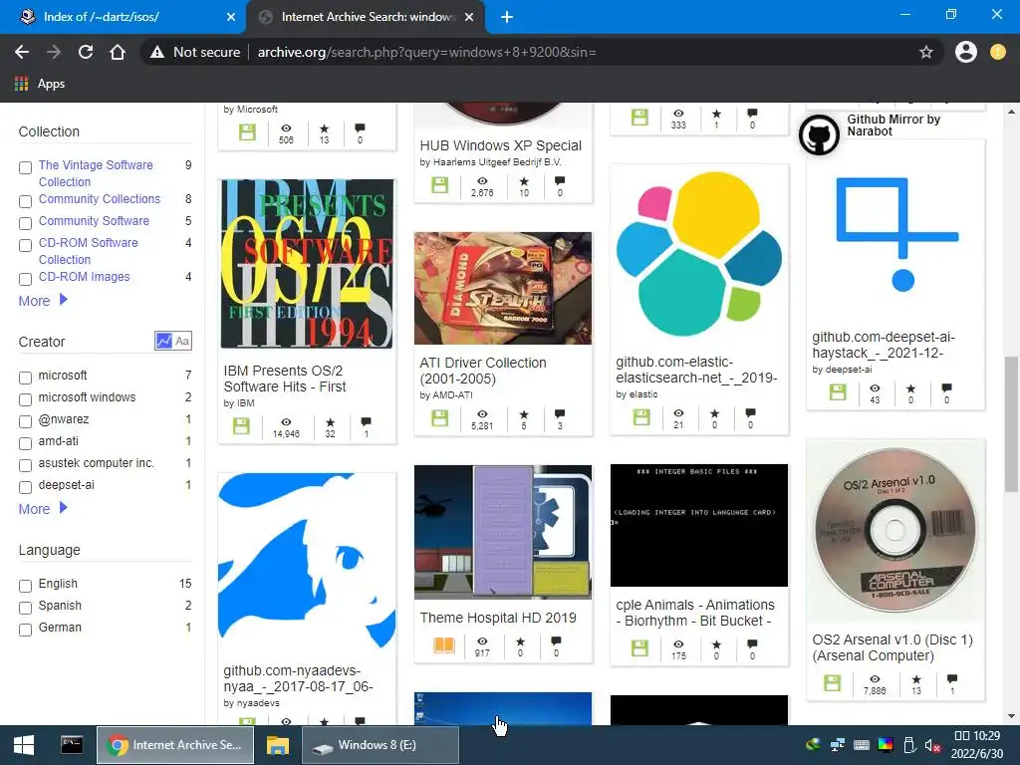Open File Explorer from the taskbar
Viewport: 1020px width, 765px height.
tap(278, 745)
